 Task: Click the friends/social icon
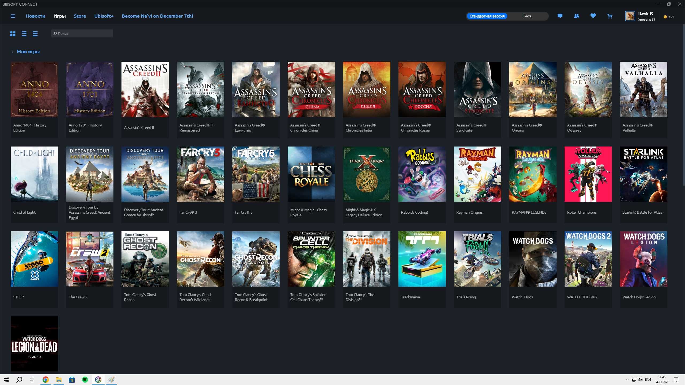click(x=576, y=16)
